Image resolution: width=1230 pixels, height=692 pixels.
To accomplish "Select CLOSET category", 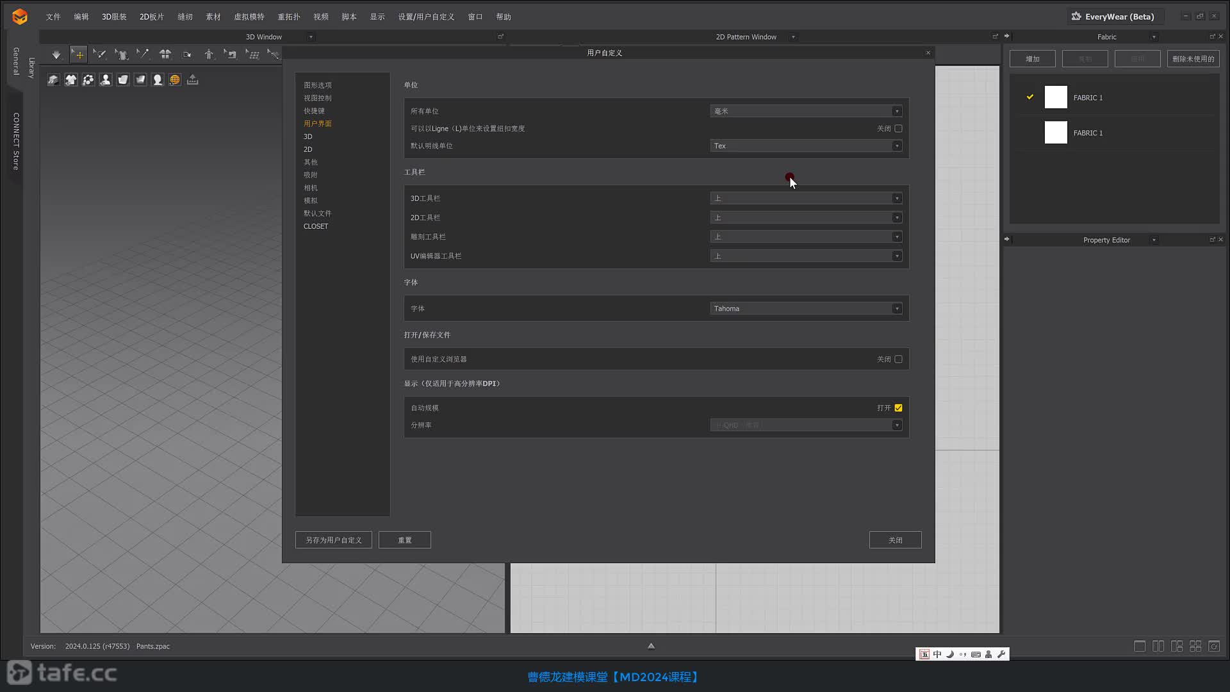I will (316, 226).
